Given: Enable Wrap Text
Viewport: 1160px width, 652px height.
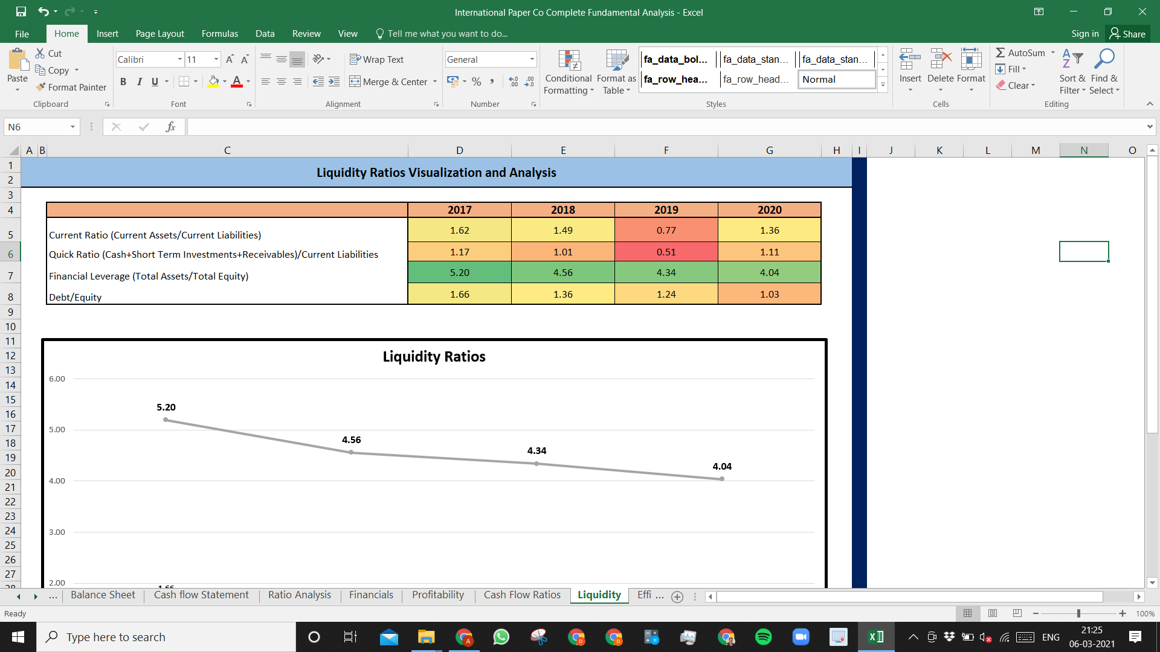Looking at the screenshot, I should pyautogui.click(x=376, y=59).
